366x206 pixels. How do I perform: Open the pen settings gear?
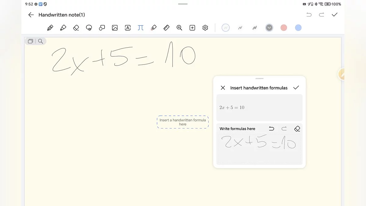click(x=205, y=28)
